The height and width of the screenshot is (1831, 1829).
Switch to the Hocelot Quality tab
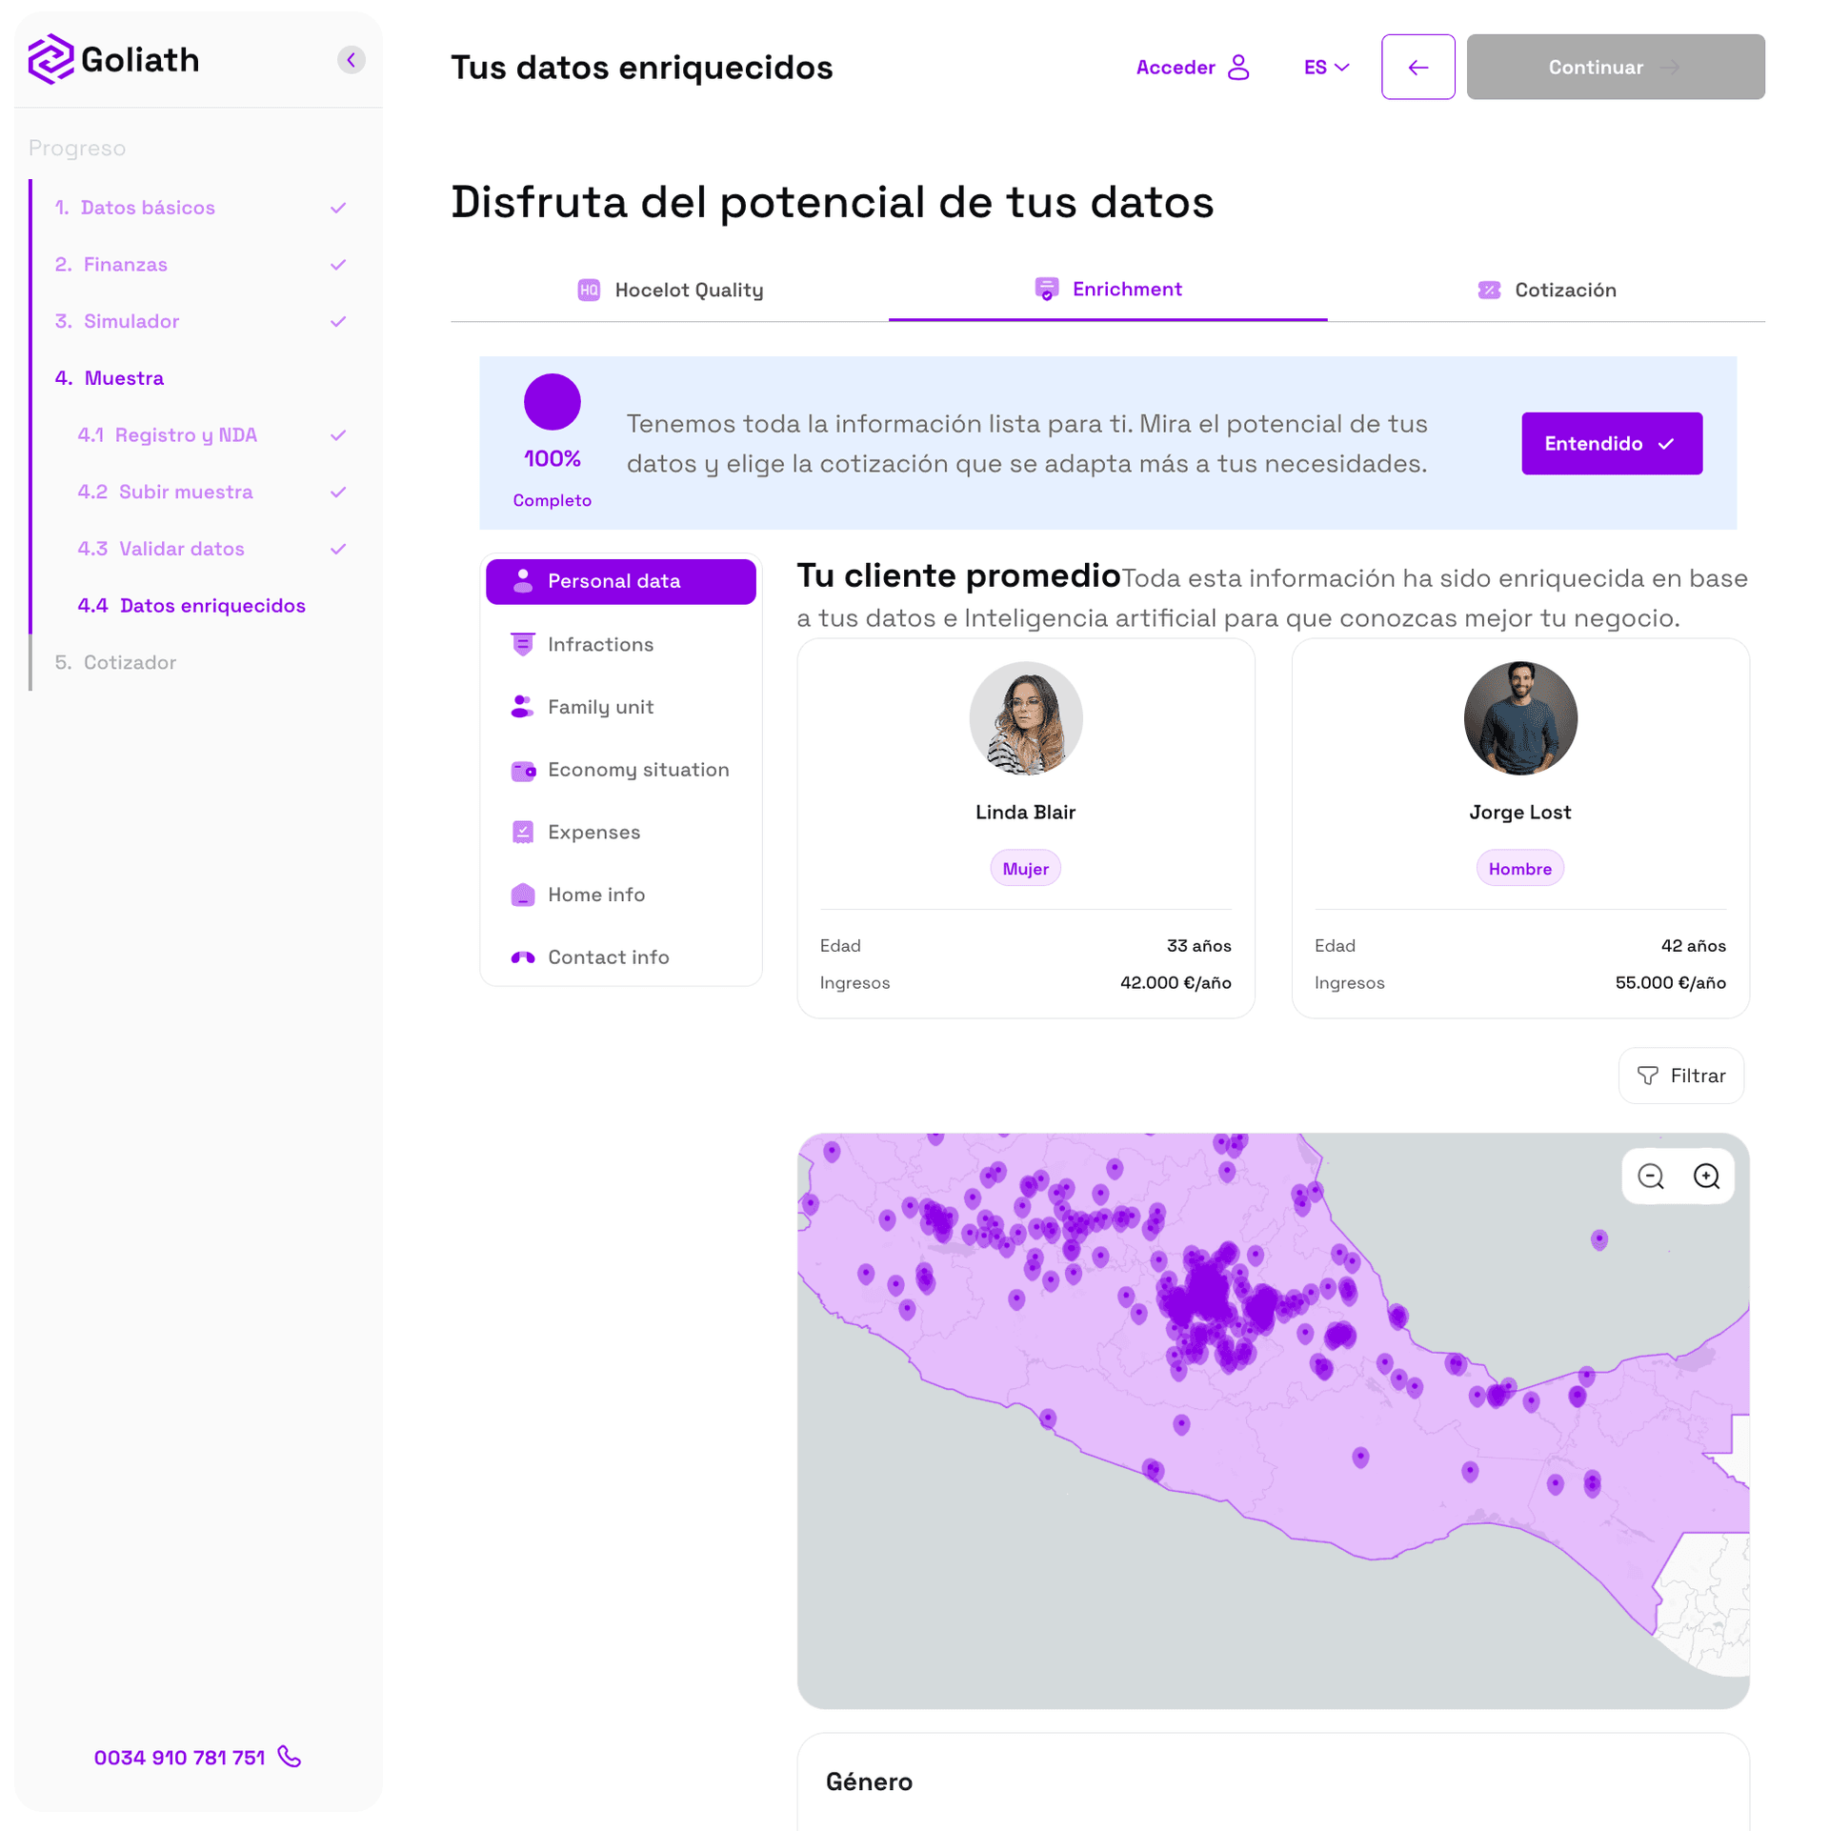[688, 290]
